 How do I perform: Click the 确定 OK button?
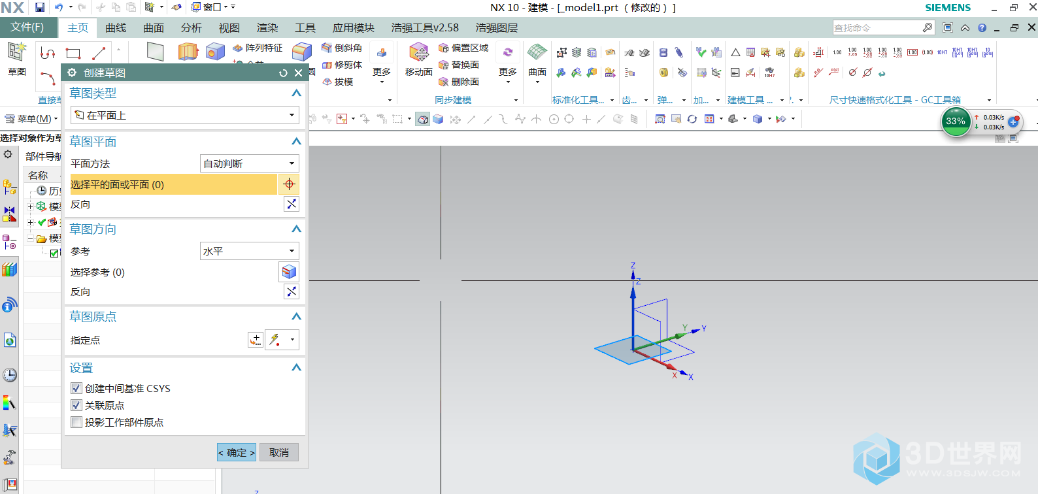tap(237, 452)
